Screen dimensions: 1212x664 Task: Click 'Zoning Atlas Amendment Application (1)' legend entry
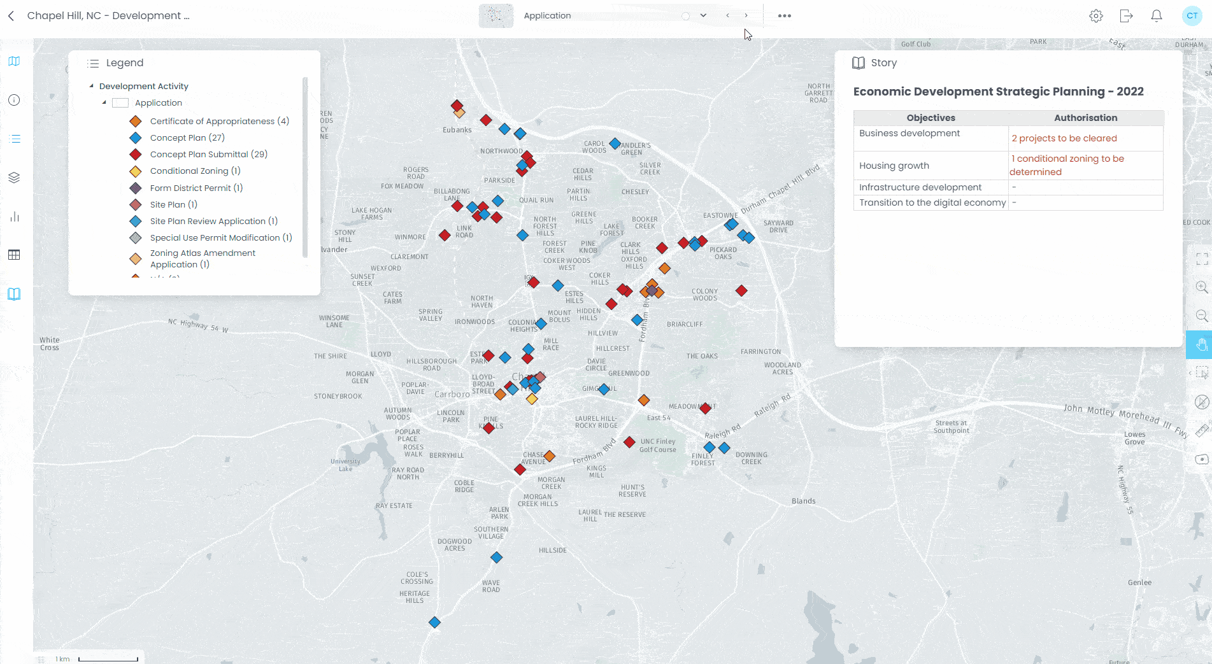[x=203, y=258]
